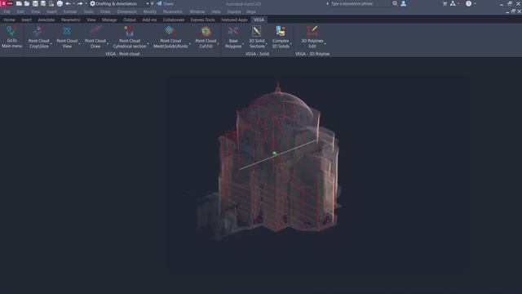Switch to the Collaborate ribbon tab
The image size is (522, 294).
coord(174,20)
